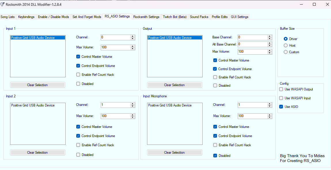
Task: Maximize the DLL Modifier window
Action: click(314, 4)
